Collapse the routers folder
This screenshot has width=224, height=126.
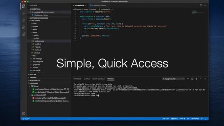[x=32, y=38]
